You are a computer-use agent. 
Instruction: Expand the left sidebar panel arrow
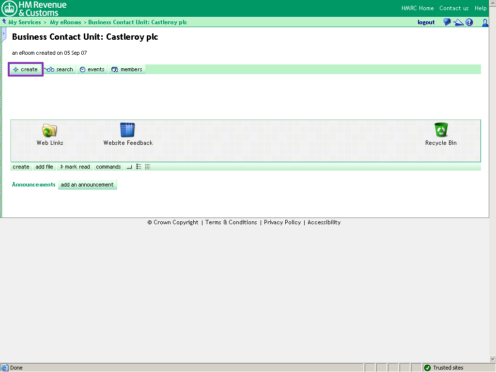(x=3, y=34)
